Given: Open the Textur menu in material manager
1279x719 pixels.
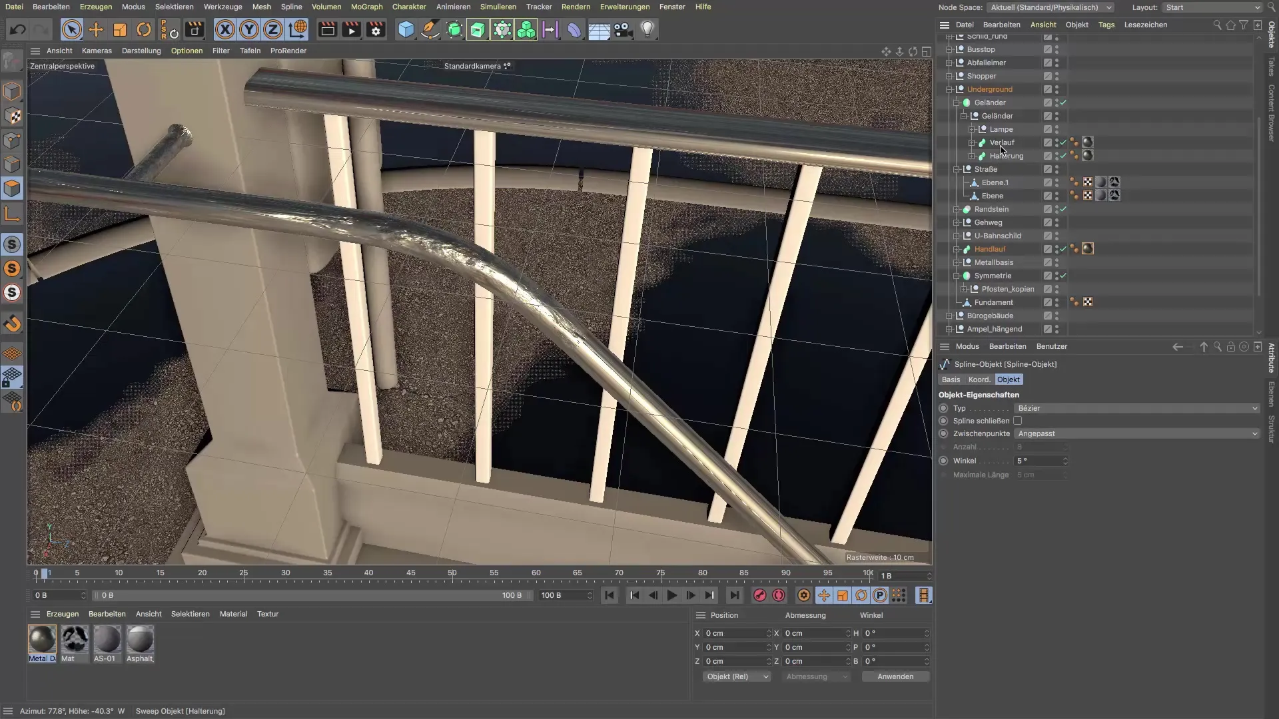Looking at the screenshot, I should (x=268, y=614).
